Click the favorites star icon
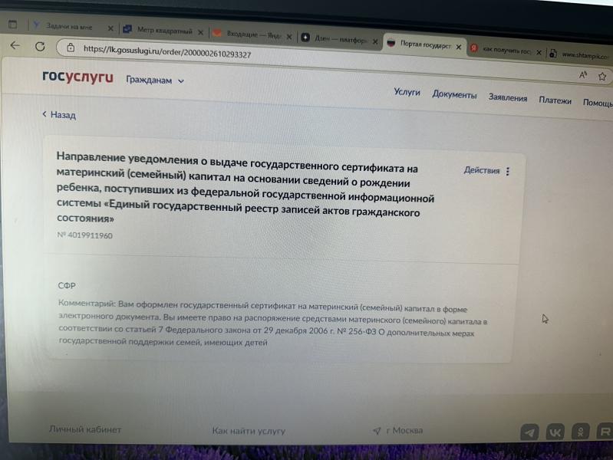This screenshot has width=613, height=460. [602, 76]
